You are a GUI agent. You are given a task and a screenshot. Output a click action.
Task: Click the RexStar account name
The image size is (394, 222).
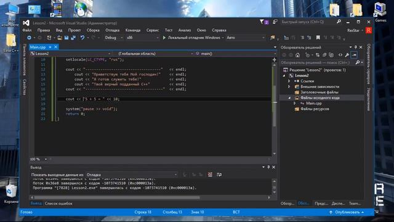(353, 30)
